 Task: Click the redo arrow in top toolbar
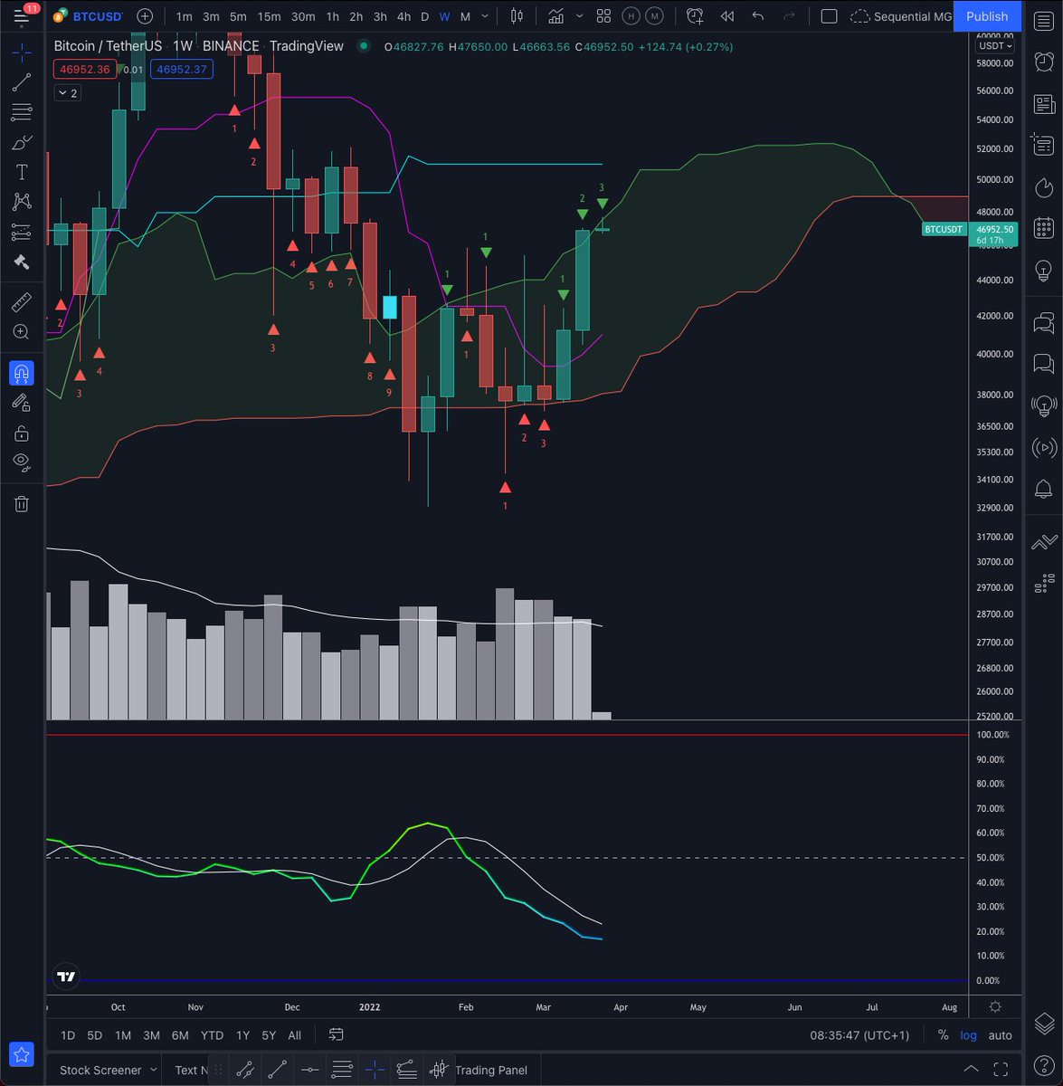tap(789, 16)
